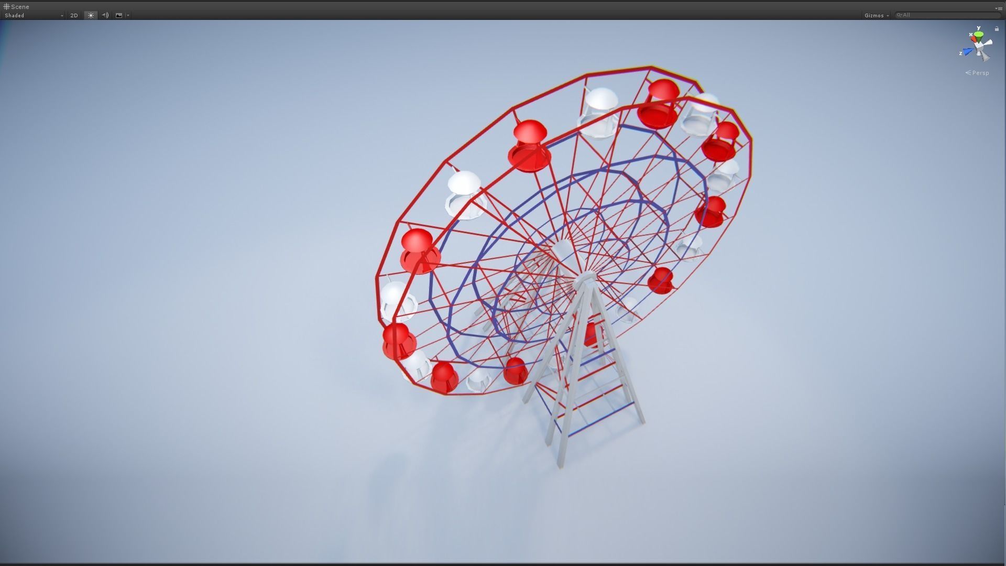The height and width of the screenshot is (566, 1006).
Task: Open the effects dropdown arrow next to image icon
Action: [x=127, y=15]
